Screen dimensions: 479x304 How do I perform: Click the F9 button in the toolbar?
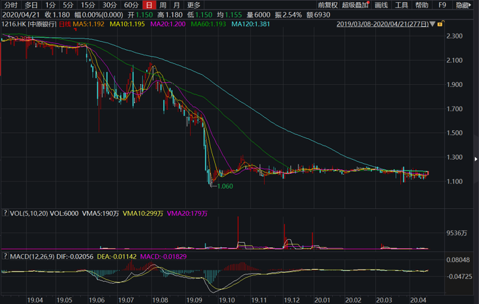pyautogui.click(x=442, y=5)
